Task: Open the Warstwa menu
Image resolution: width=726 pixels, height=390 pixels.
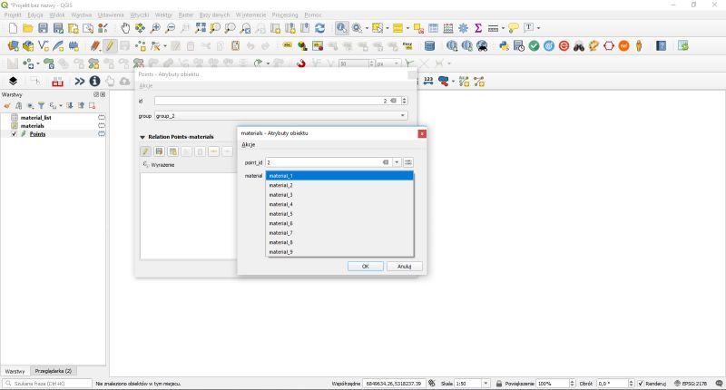Action: point(82,15)
